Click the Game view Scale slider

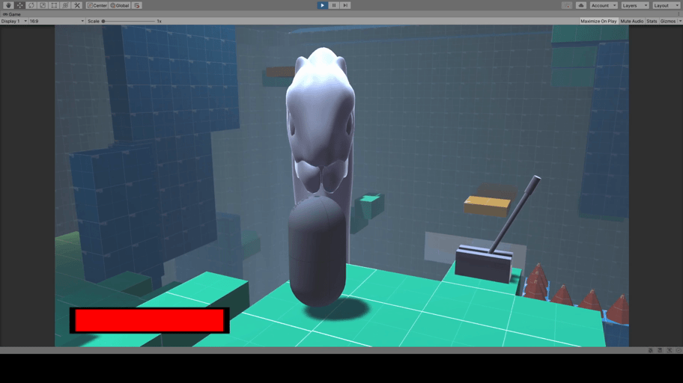coord(127,21)
